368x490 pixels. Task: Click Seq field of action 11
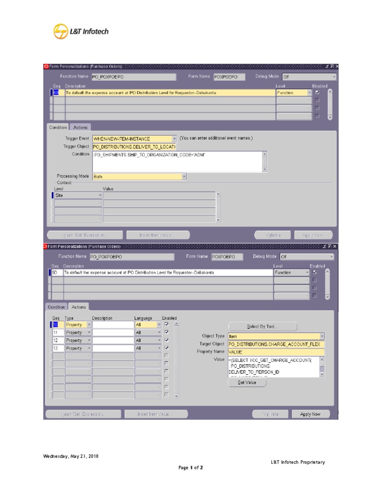point(58,333)
